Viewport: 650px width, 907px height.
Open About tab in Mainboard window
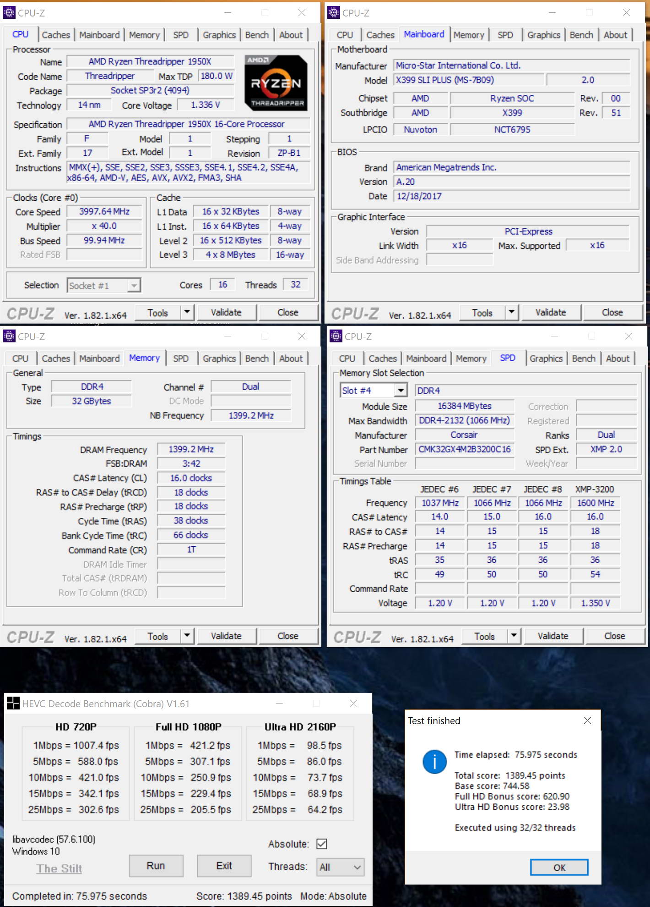[x=615, y=35]
